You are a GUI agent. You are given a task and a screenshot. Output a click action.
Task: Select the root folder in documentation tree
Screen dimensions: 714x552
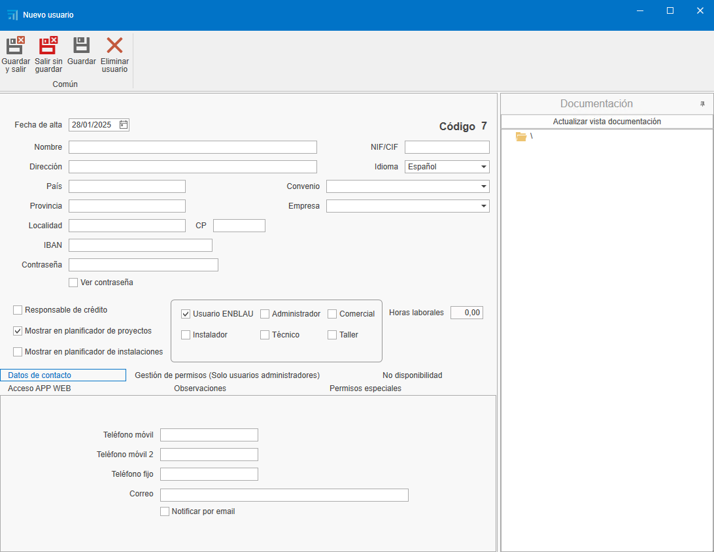[x=521, y=136]
